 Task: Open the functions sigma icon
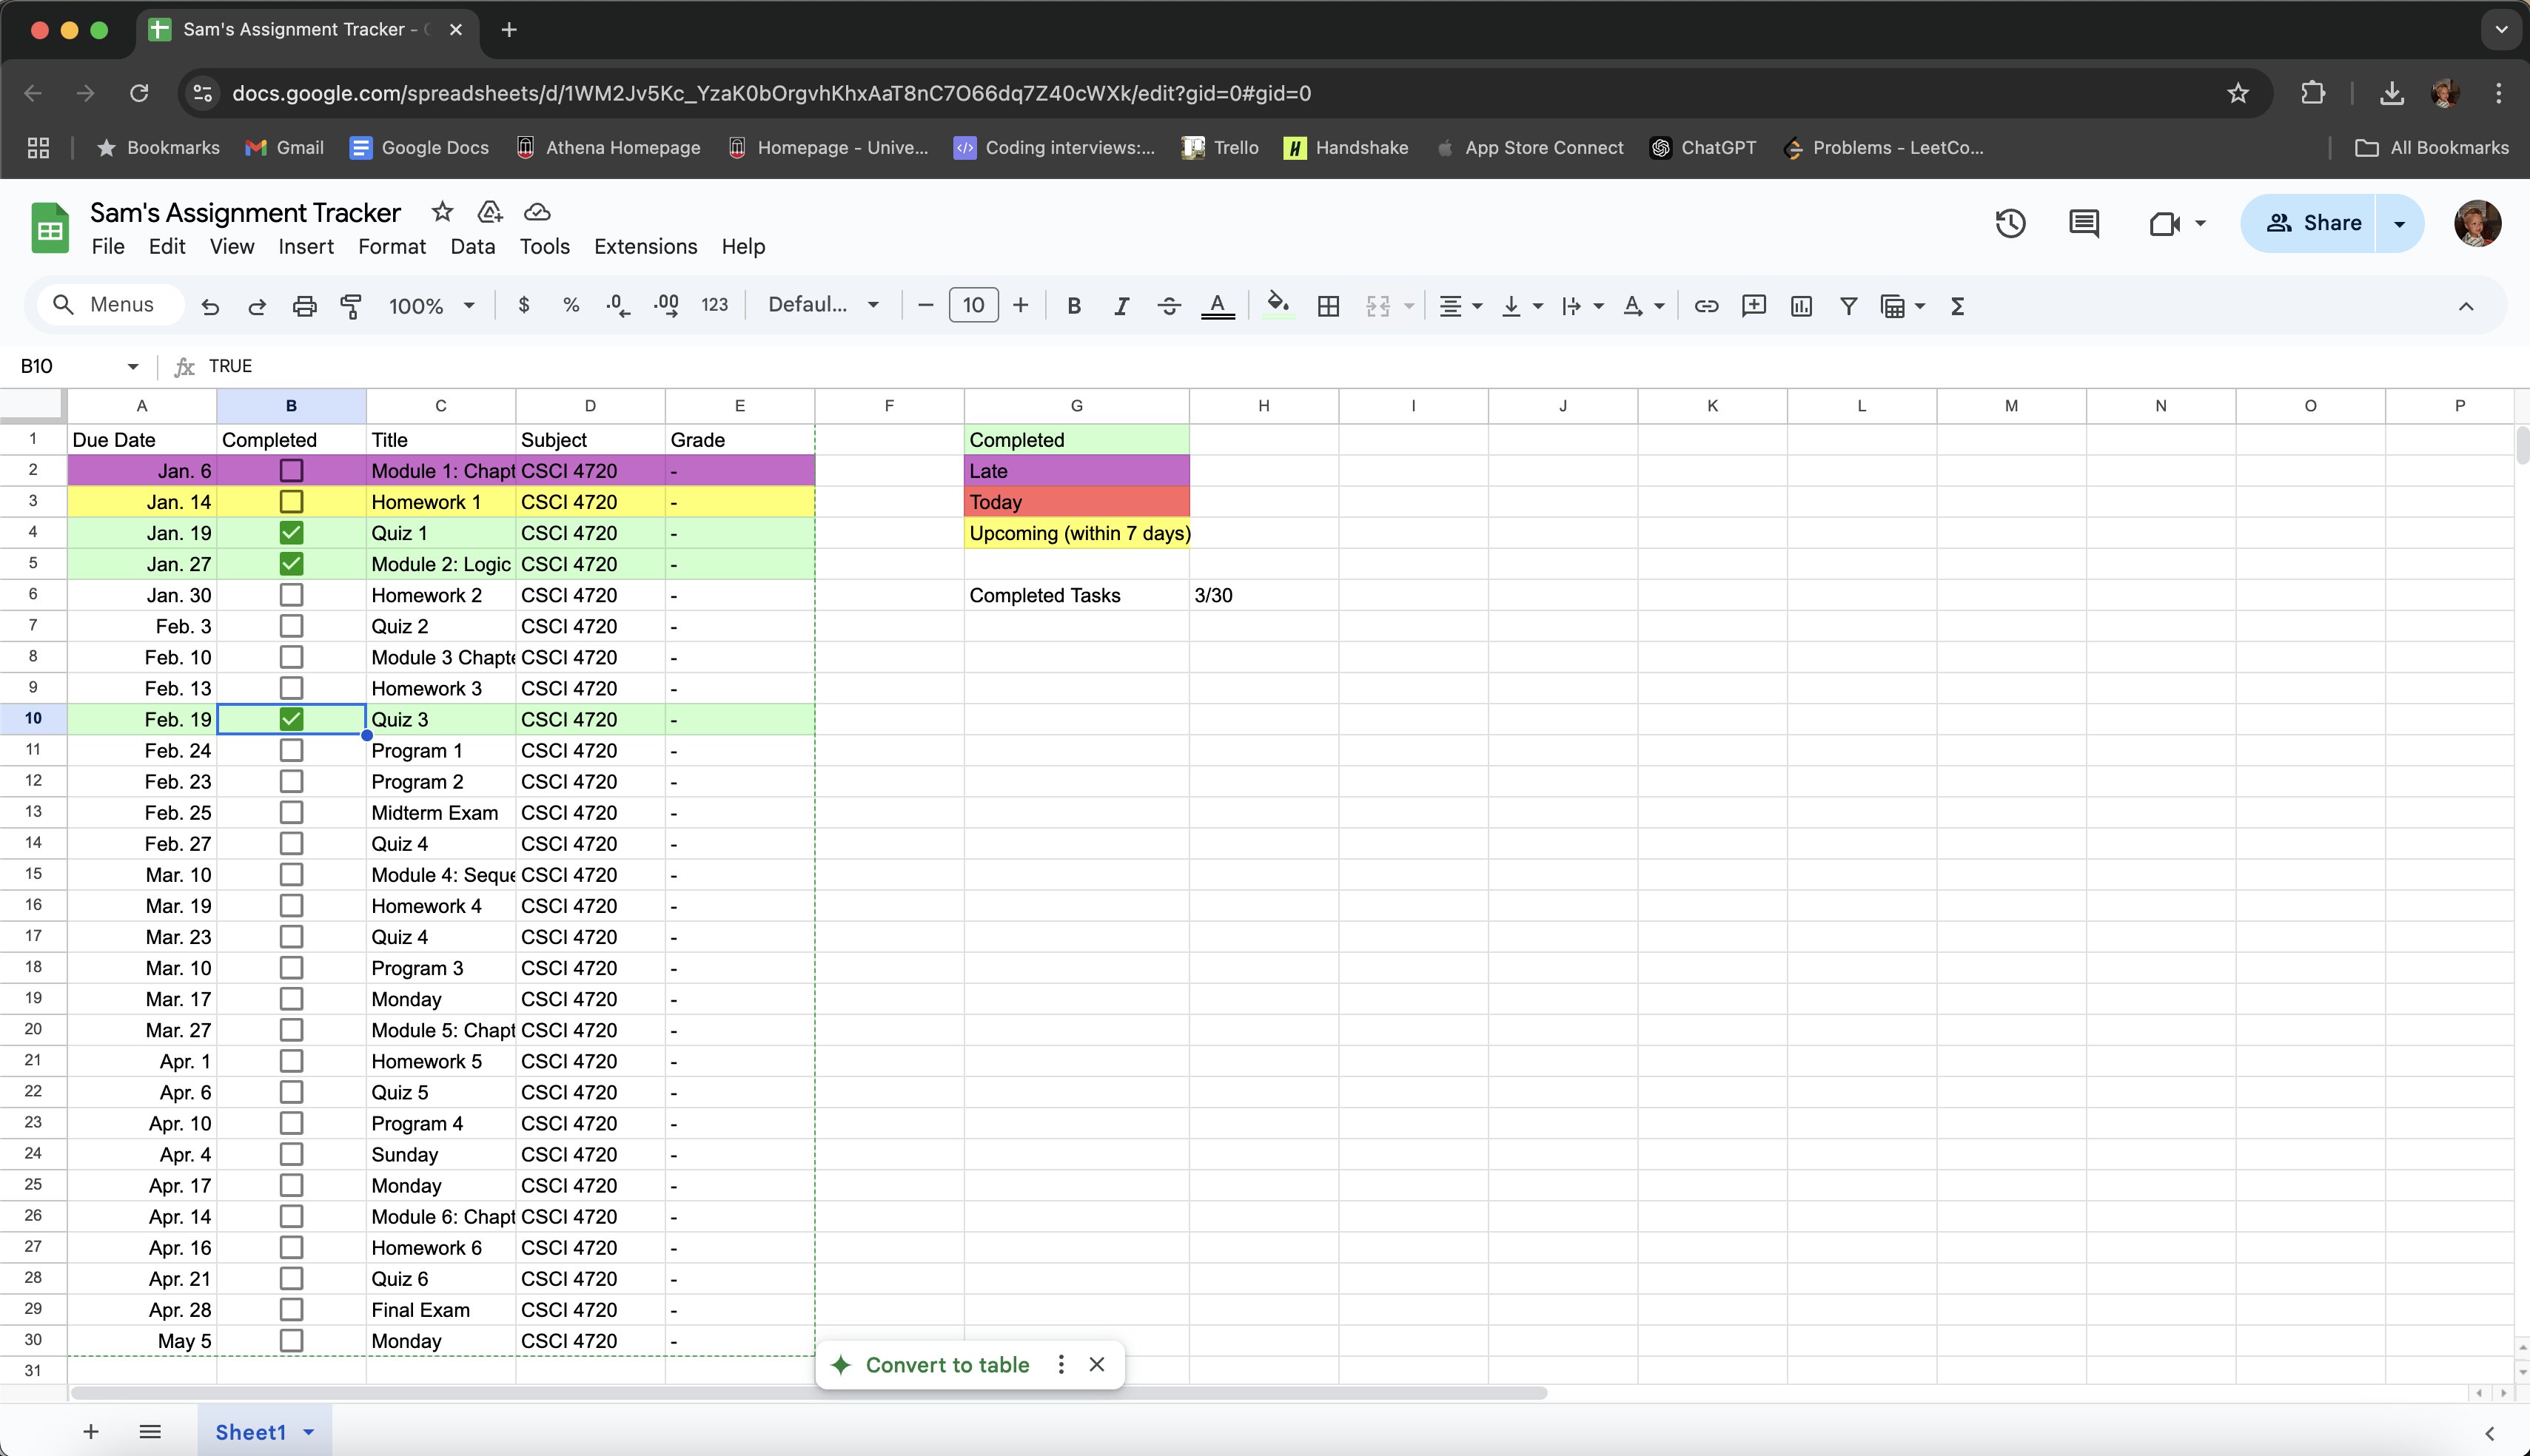1957,306
